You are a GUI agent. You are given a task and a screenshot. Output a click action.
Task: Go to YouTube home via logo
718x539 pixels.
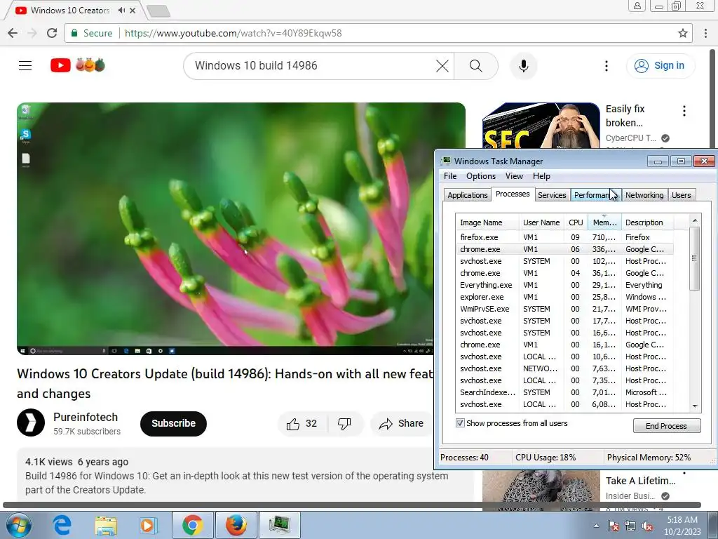[x=60, y=65]
